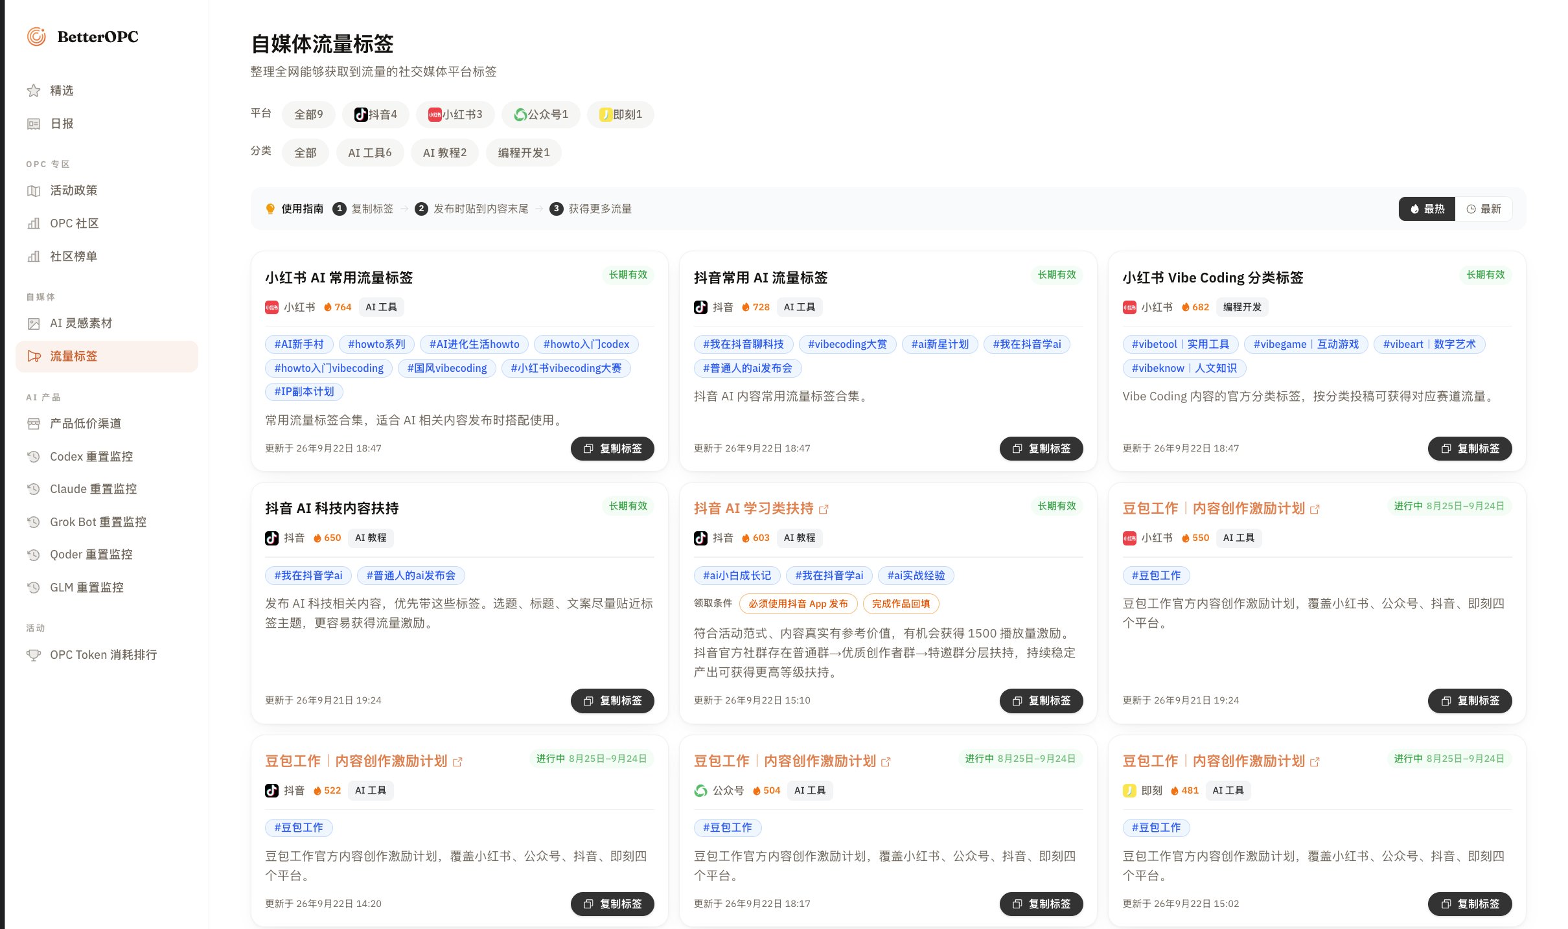Open external link icon on 豆包工作 公众号 card
Viewport: 1568px width, 929px height.
(x=886, y=762)
